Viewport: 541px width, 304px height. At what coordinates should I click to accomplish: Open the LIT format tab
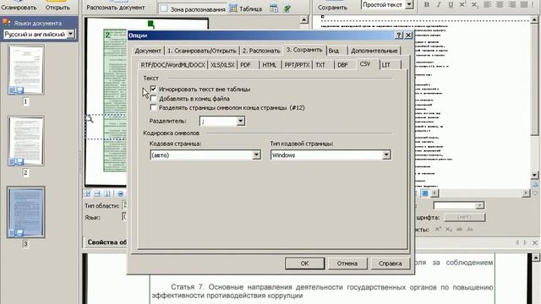(386, 65)
